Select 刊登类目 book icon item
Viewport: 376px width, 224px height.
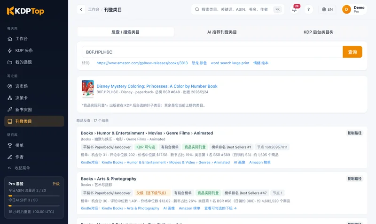pyautogui.click(x=34, y=121)
